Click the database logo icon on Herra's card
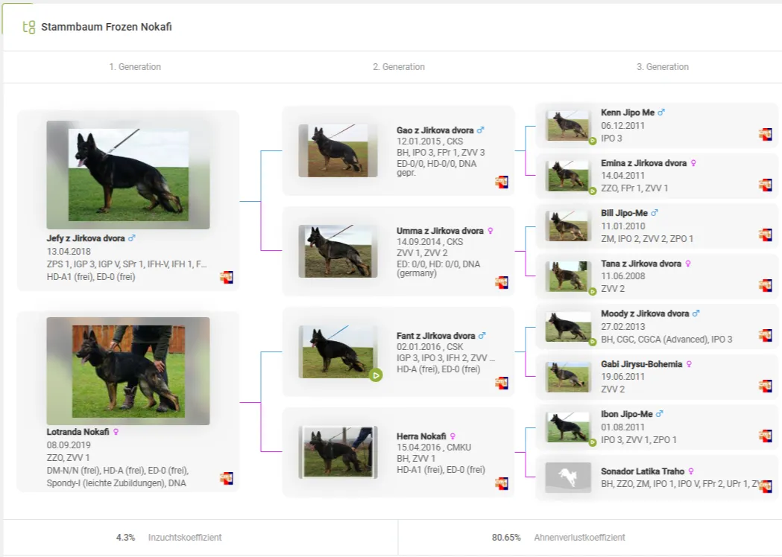This screenshot has width=782, height=557. (x=502, y=483)
